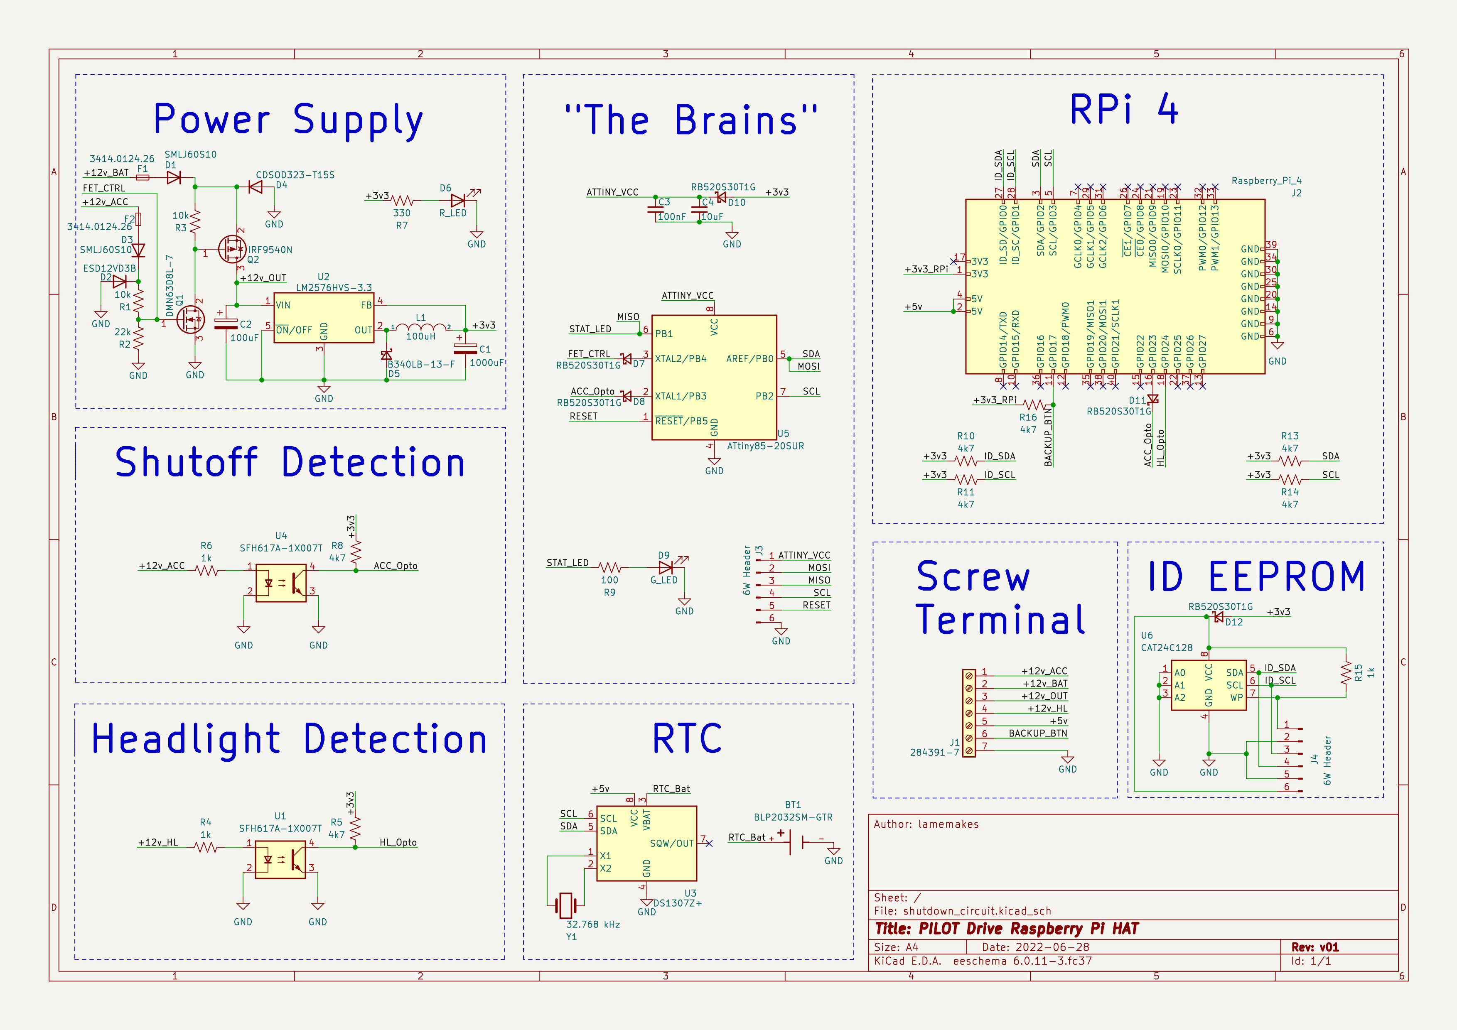Click the L1 100uH inductor symbol

click(421, 326)
